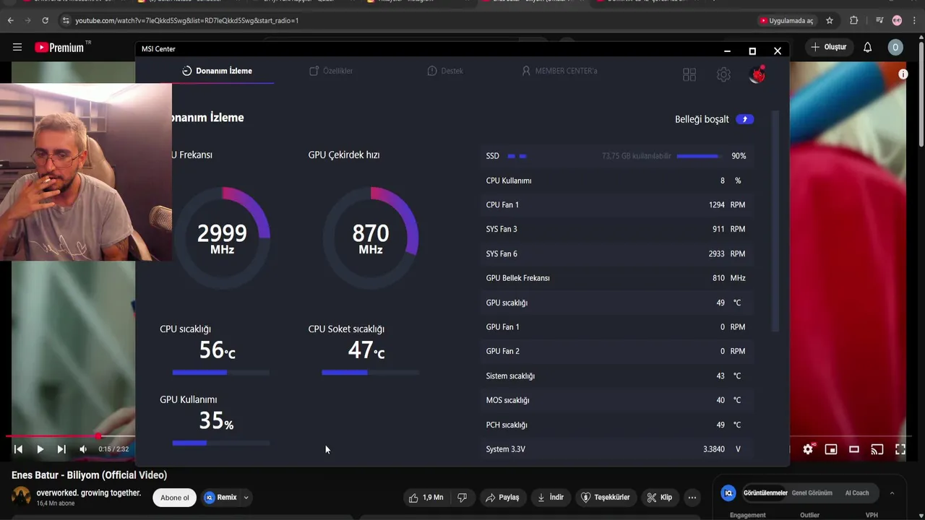
Task: Click Klip clip button
Action: pyautogui.click(x=660, y=498)
